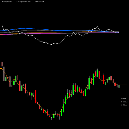Click the 'in 5 Days' label

124,105
